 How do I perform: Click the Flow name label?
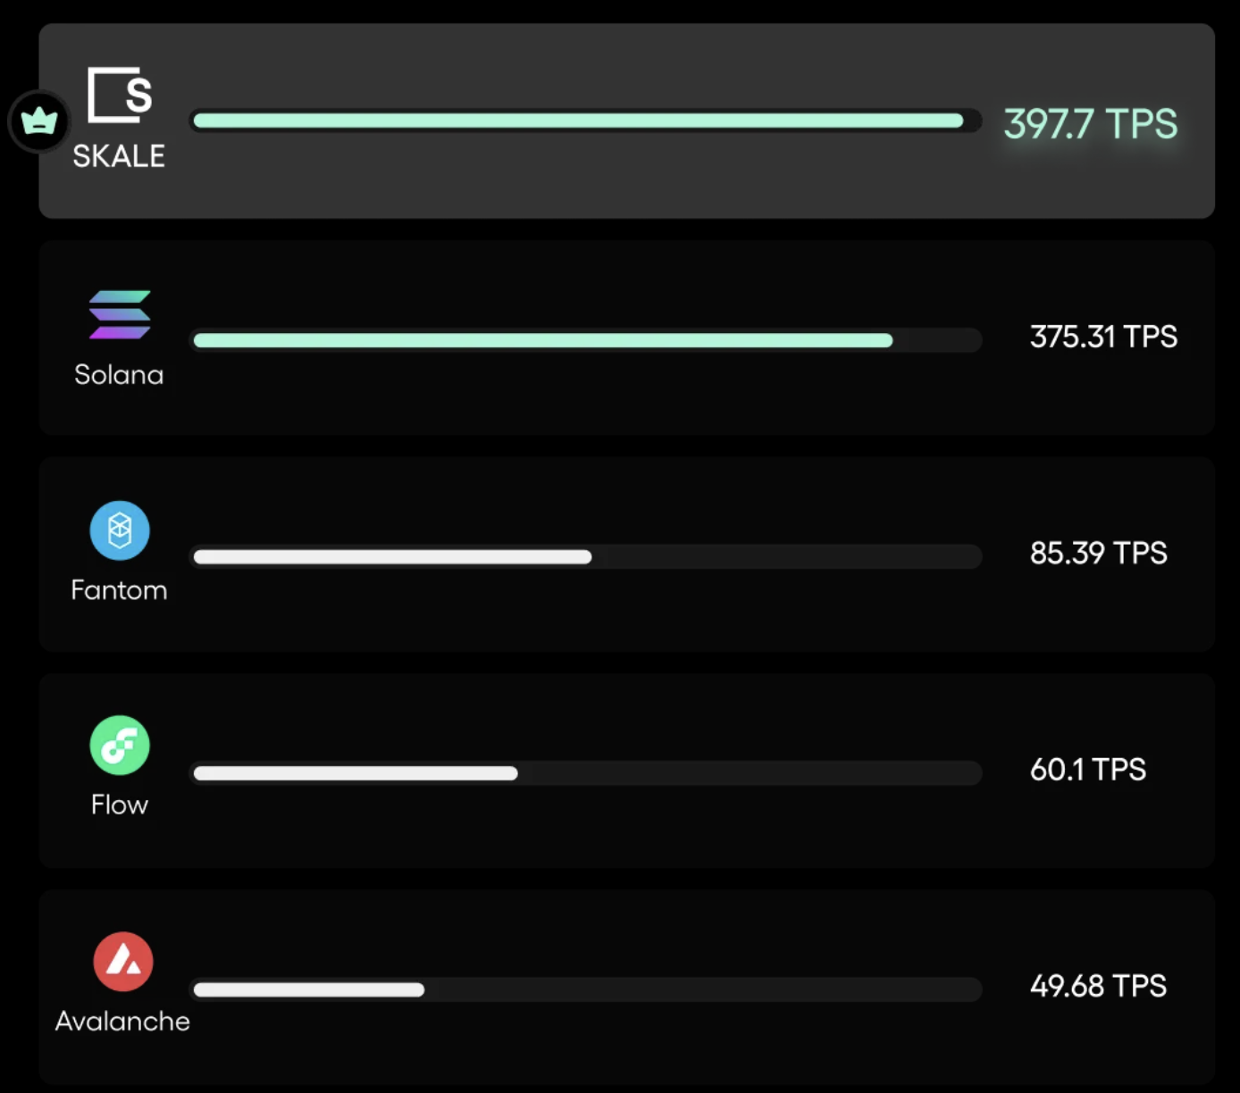[x=119, y=805]
